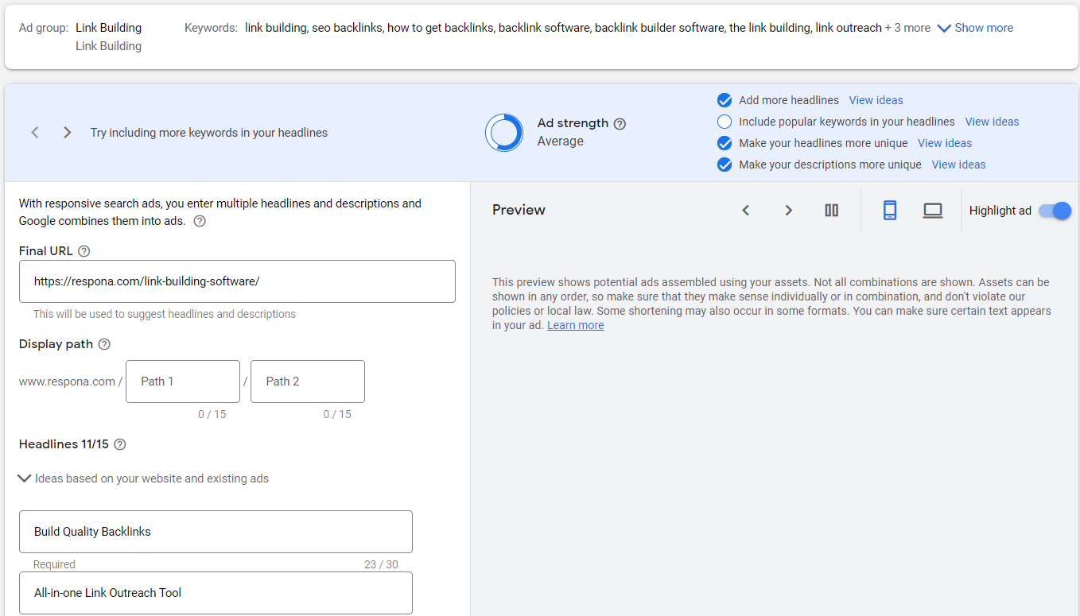1080x616 pixels.
Task: Go to next ad strength suggestion
Action: [68, 133]
